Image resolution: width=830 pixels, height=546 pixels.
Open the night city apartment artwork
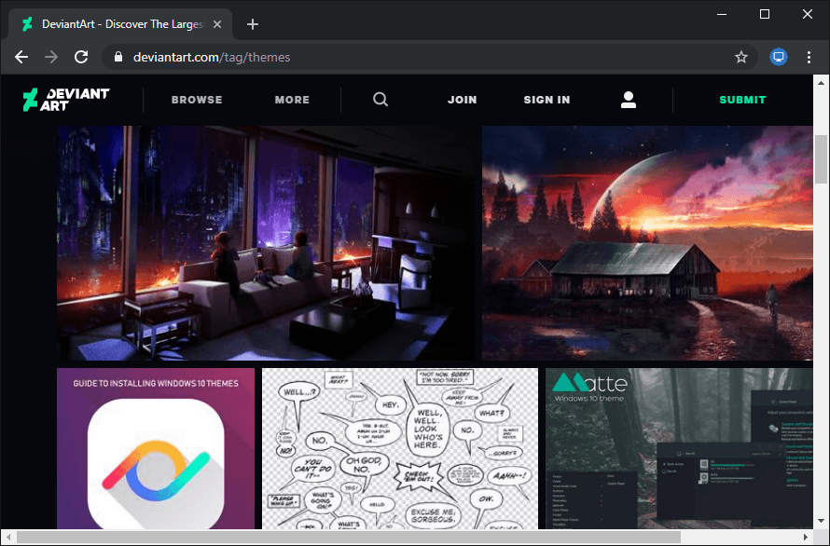point(266,243)
